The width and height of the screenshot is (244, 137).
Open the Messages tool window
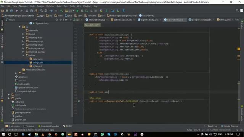click(x=13, y=126)
